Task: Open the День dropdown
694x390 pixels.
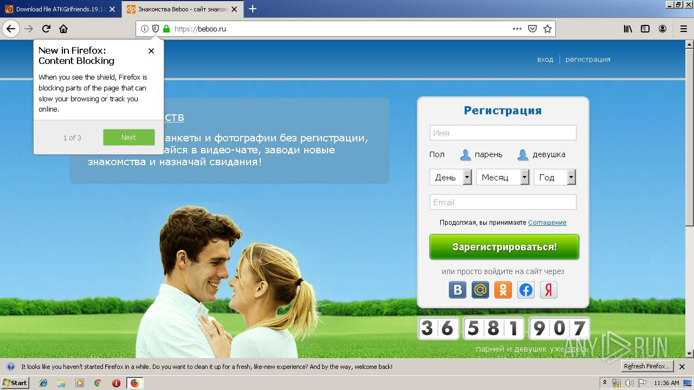Action: 451,177
